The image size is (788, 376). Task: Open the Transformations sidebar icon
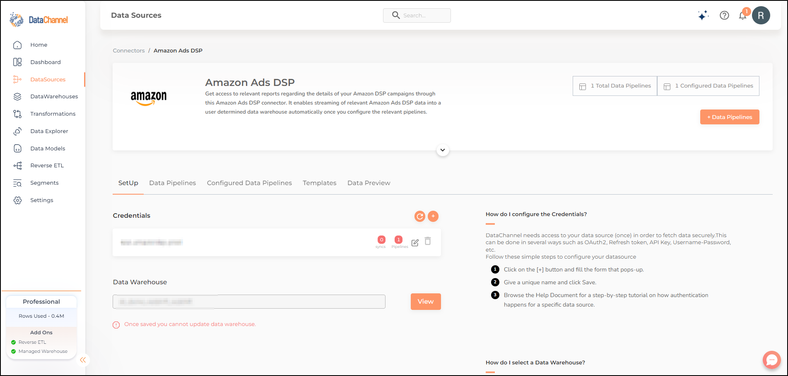click(x=17, y=114)
